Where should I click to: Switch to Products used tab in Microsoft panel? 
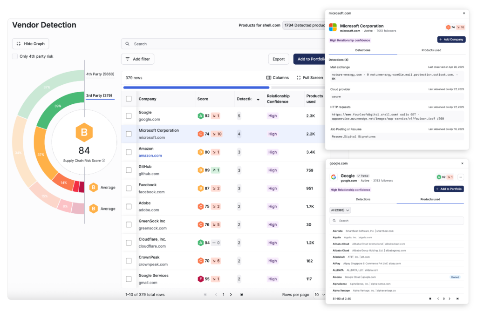431,50
